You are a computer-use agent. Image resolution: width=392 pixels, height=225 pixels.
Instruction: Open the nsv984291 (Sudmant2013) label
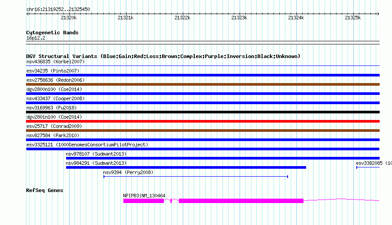point(96,163)
